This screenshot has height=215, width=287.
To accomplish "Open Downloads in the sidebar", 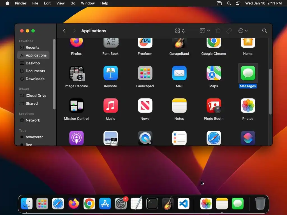I will coord(33,79).
